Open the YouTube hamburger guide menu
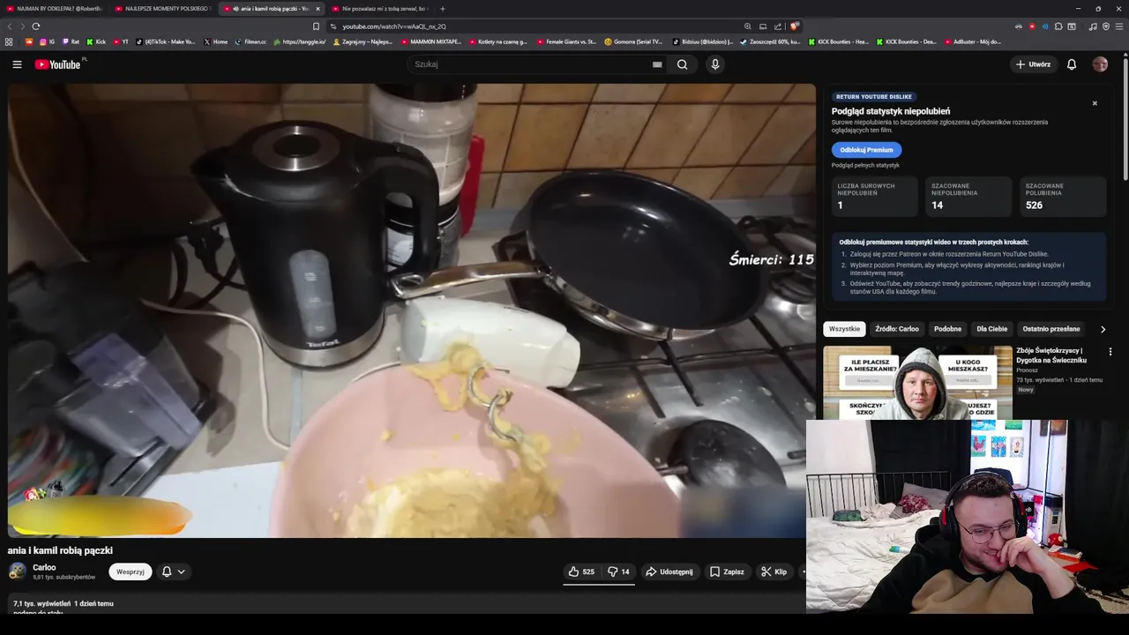This screenshot has width=1129, height=635. (17, 64)
